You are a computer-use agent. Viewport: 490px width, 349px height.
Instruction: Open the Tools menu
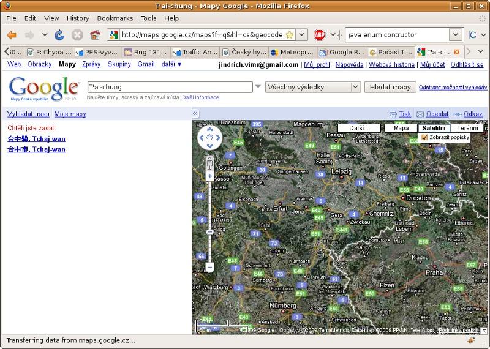tap(148, 18)
